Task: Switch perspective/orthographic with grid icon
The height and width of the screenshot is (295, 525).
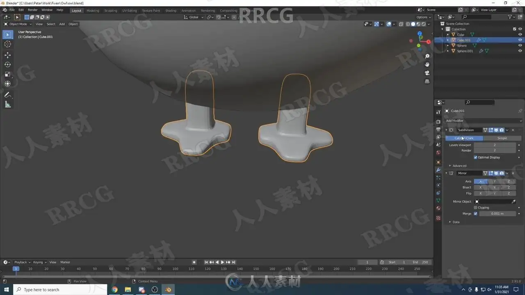Action: tap(427, 82)
